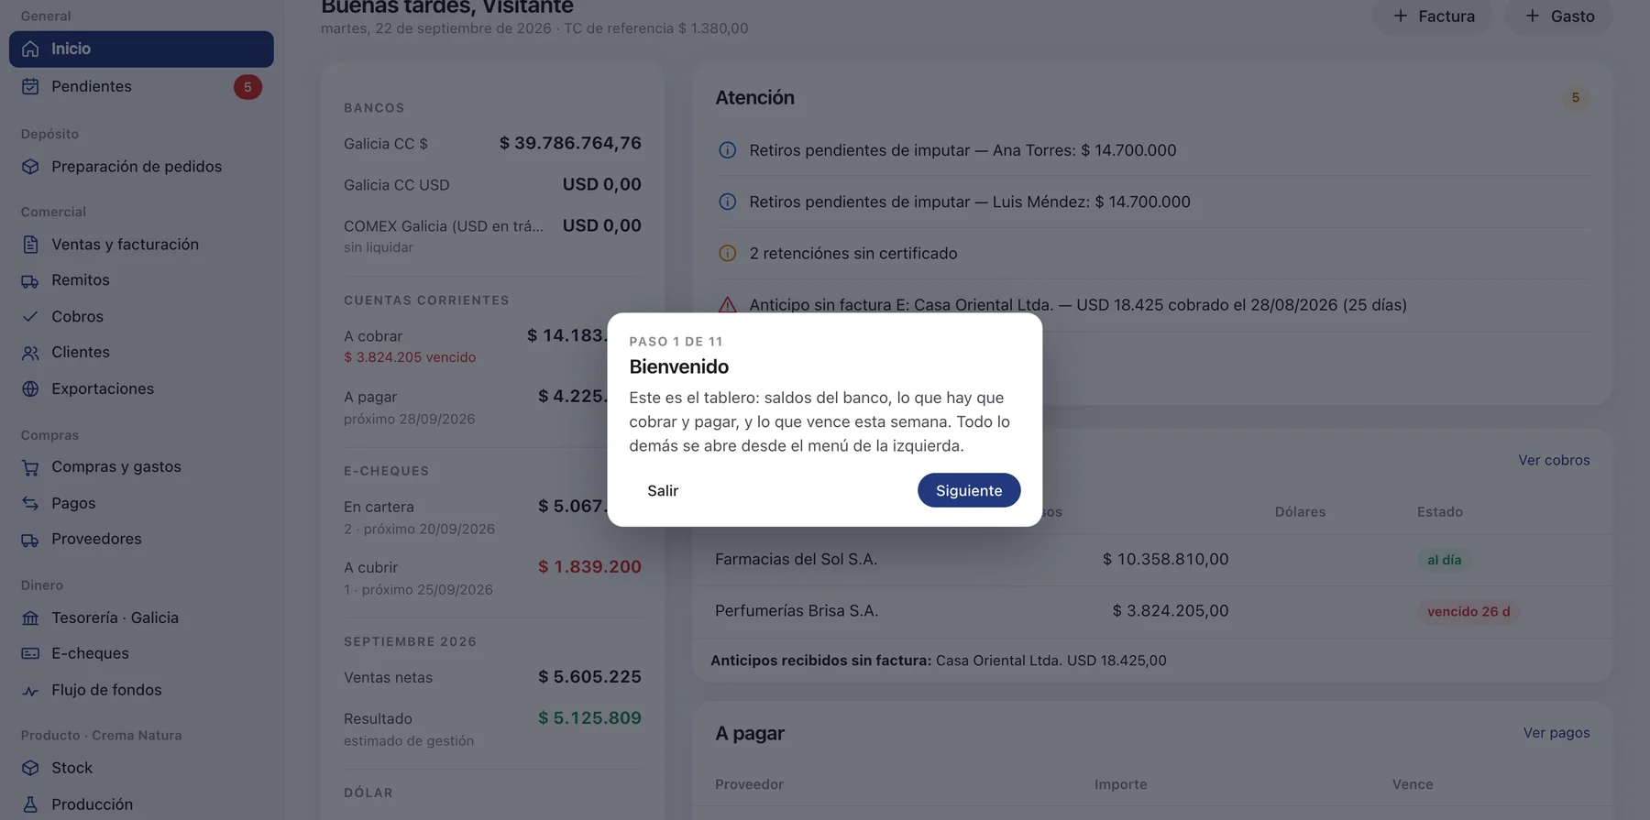The height and width of the screenshot is (820, 1650).
Task: Click the Preparación de pedidos box icon
Action: [30, 167]
